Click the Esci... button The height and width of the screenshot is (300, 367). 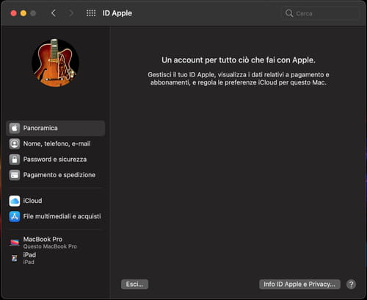(x=134, y=285)
